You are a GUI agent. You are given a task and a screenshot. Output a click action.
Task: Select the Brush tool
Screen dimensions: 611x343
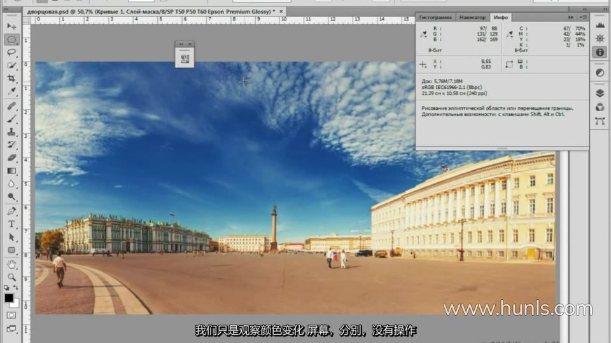(x=11, y=119)
